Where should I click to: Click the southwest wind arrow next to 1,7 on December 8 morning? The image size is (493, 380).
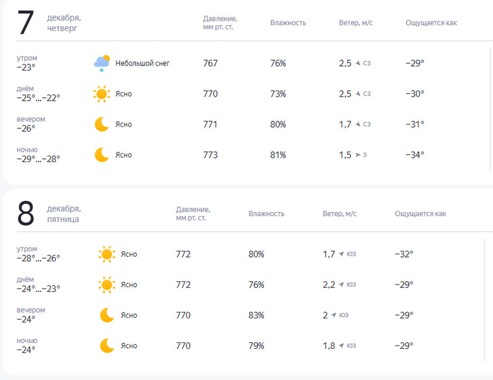coord(341,254)
